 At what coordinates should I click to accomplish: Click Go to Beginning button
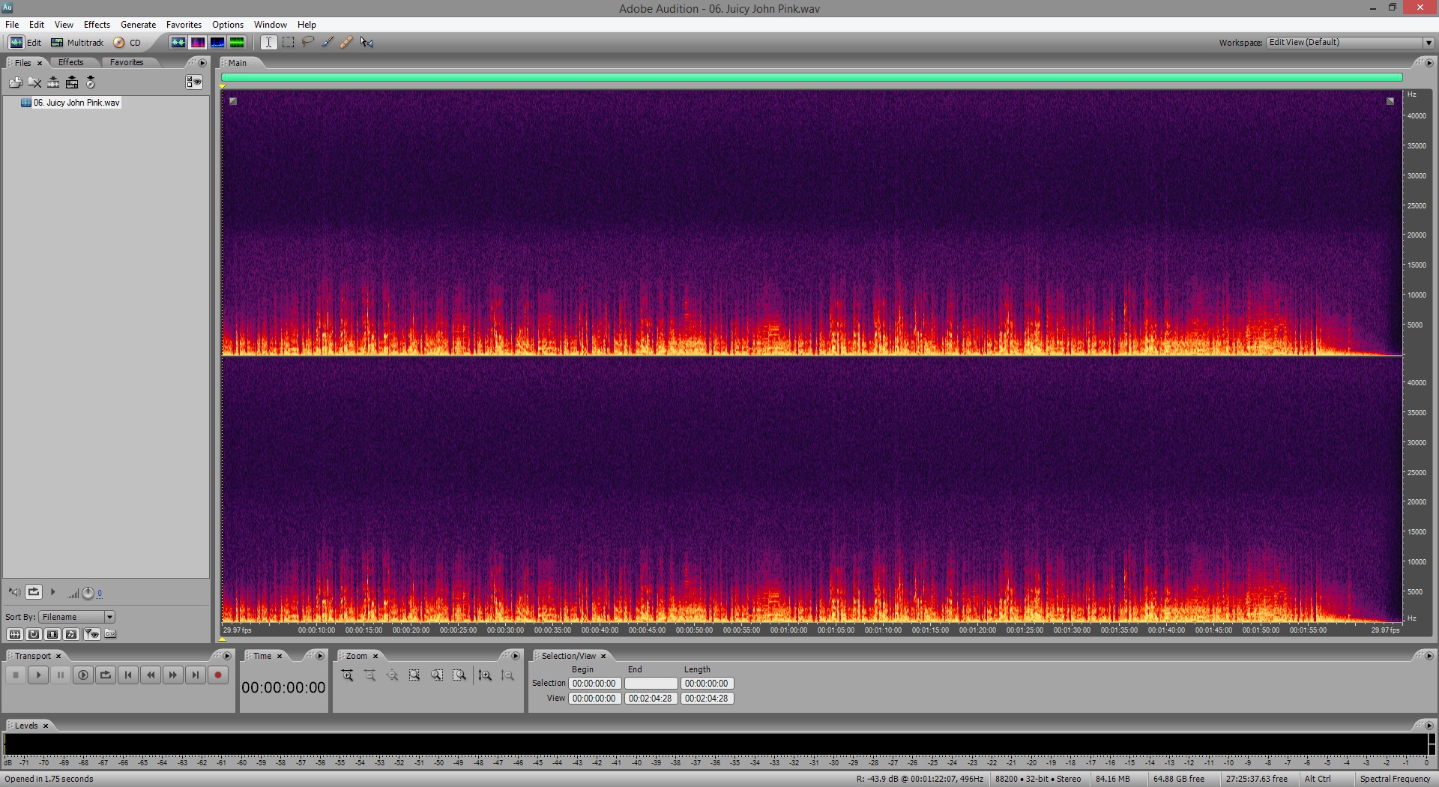127,675
